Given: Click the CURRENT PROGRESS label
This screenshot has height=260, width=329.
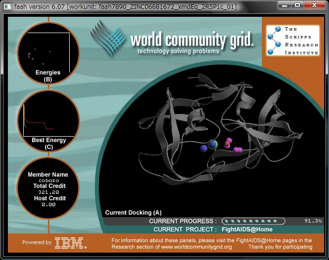Looking at the screenshot, I should click(x=183, y=221).
